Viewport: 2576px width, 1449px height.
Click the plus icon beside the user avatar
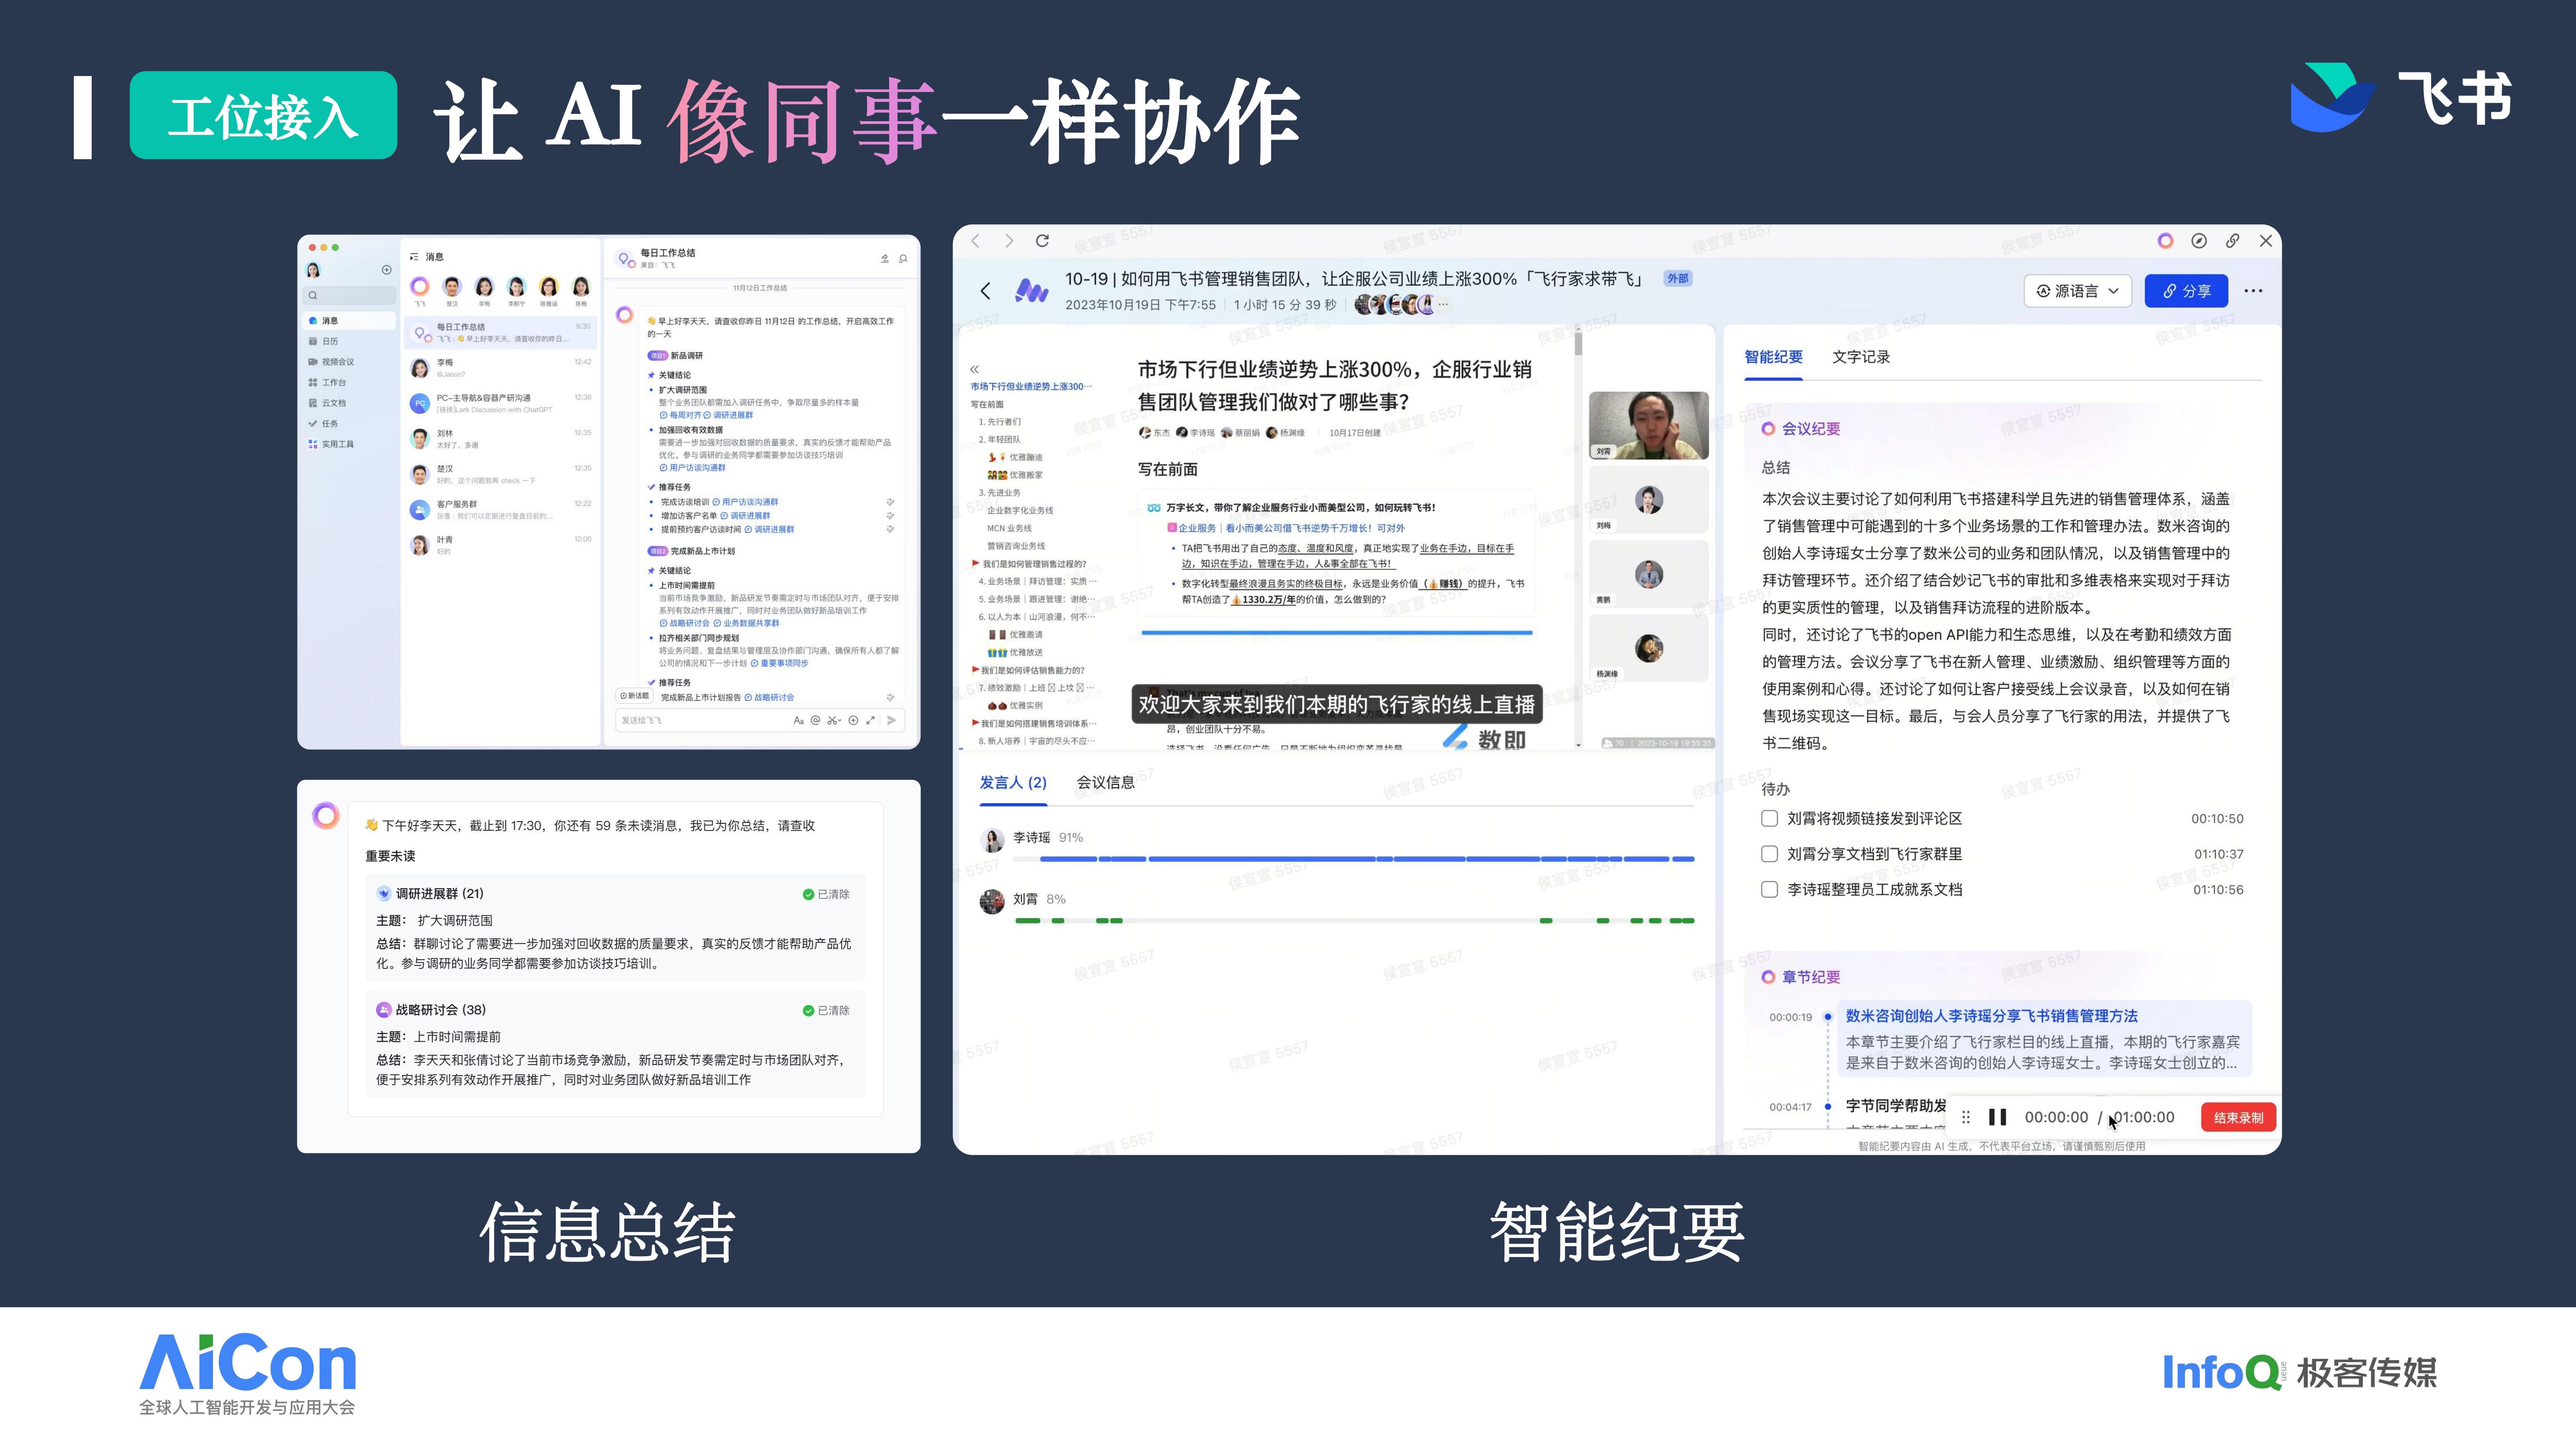tap(386, 270)
